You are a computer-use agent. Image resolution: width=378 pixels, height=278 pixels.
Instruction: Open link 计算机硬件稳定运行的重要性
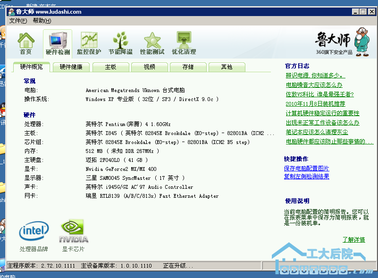(x=323, y=113)
